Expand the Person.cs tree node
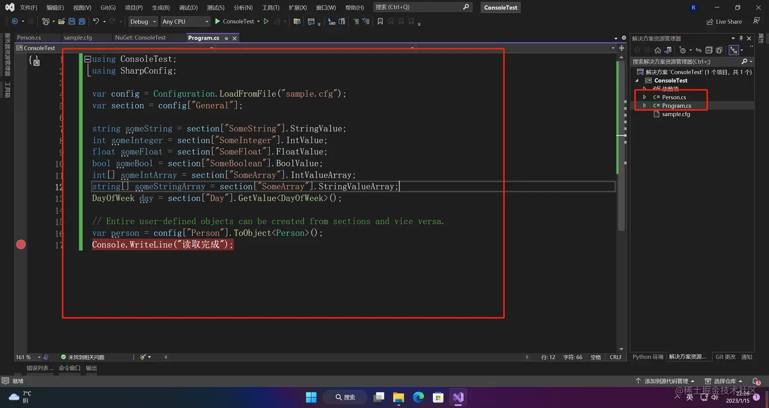 tap(645, 97)
